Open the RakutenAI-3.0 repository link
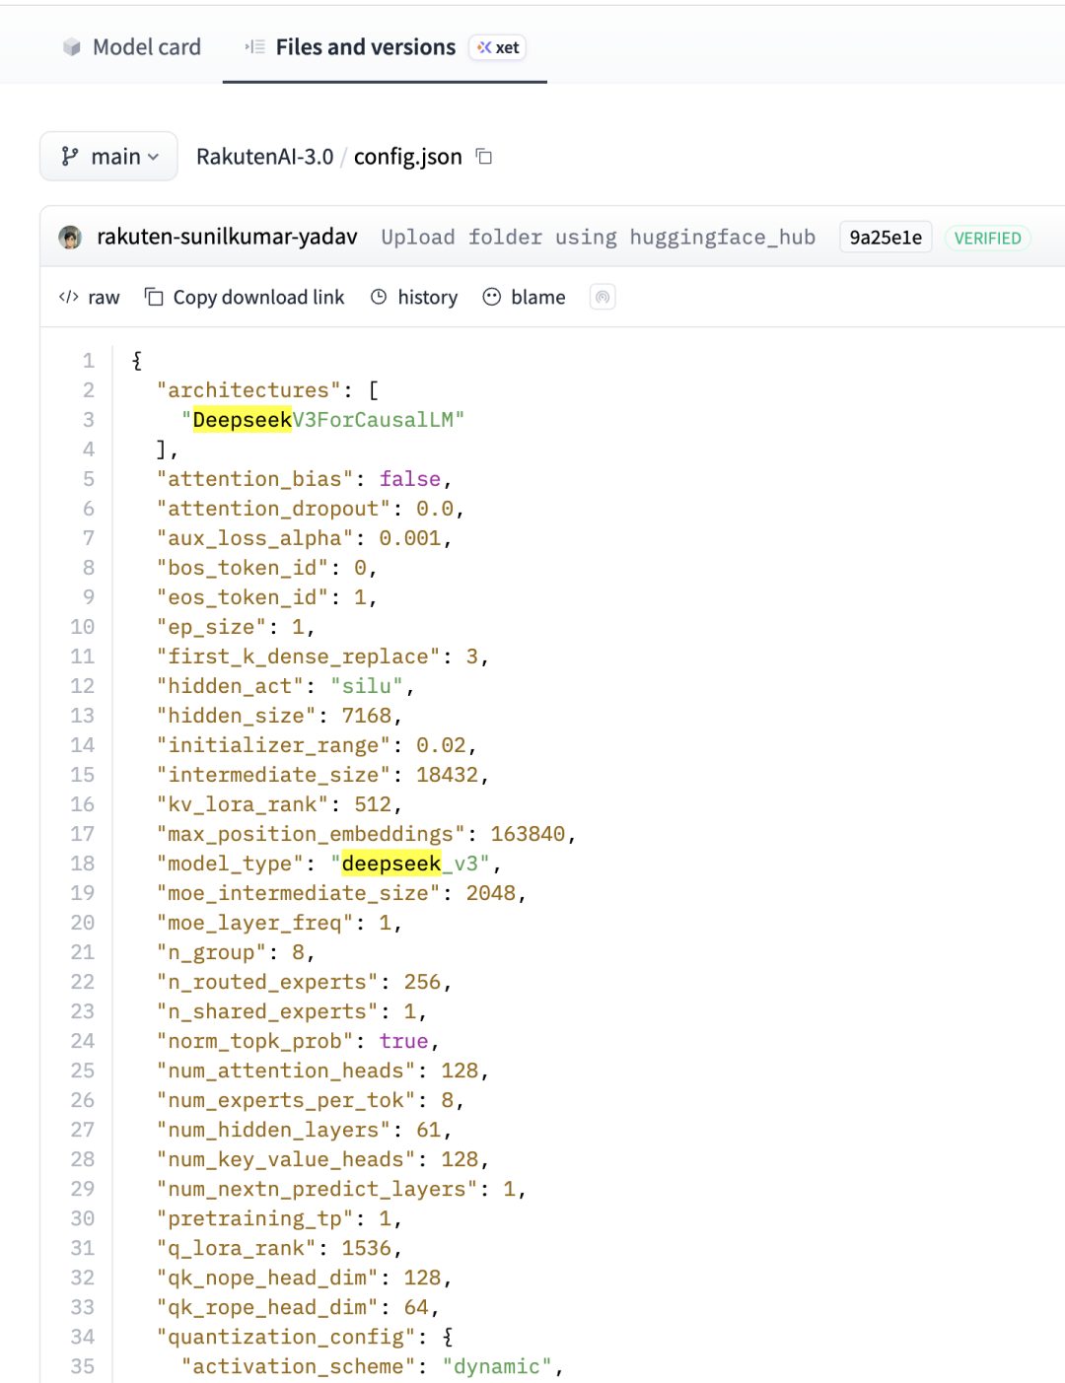This screenshot has width=1065, height=1383. point(264,157)
